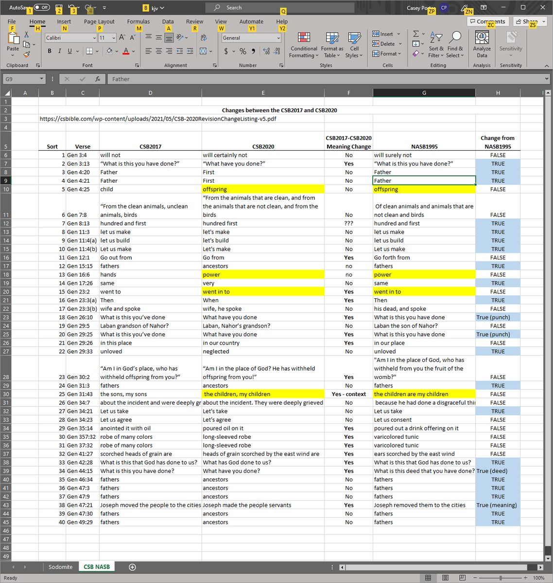Expand the Name Box G9 dropdown

point(41,79)
